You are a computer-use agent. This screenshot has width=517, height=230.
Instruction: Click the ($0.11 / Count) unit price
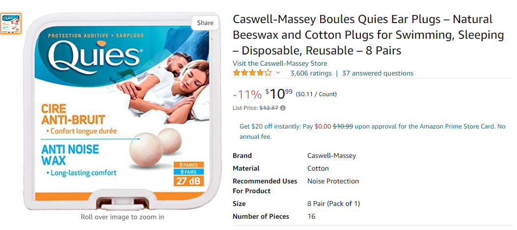click(316, 94)
